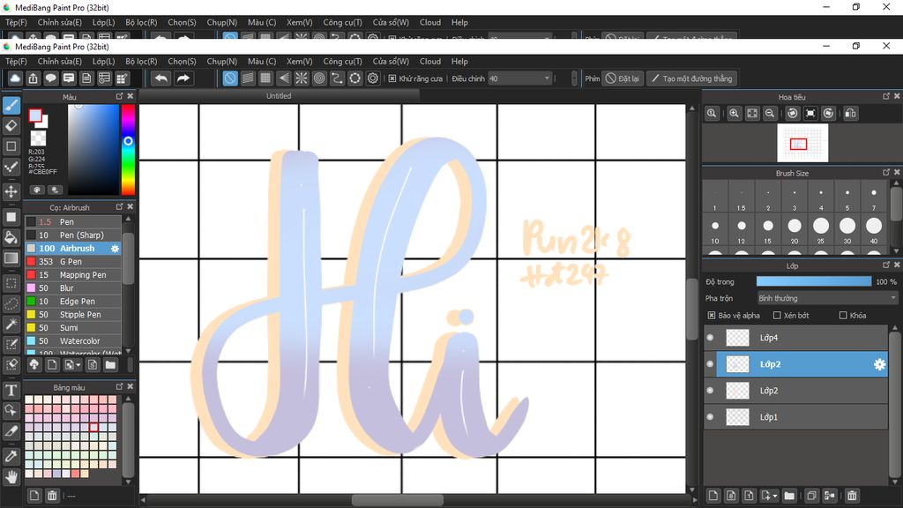Float the Bảng màu palette panel
Viewport: 903px width, 508px height.
[119, 386]
